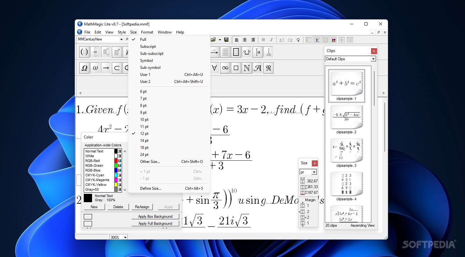Image resolution: width=465 pixels, height=257 pixels.
Task: Open the Edit menu
Action: (98, 32)
